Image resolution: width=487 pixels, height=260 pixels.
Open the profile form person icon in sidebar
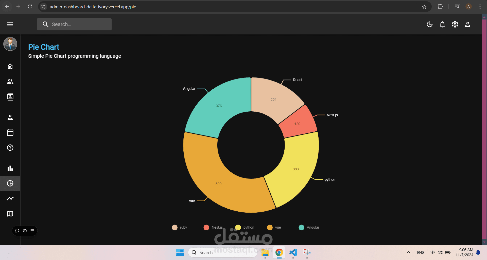pos(10,117)
